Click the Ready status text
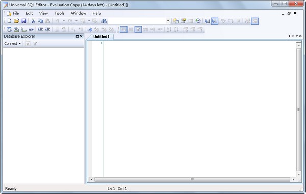 (11, 189)
